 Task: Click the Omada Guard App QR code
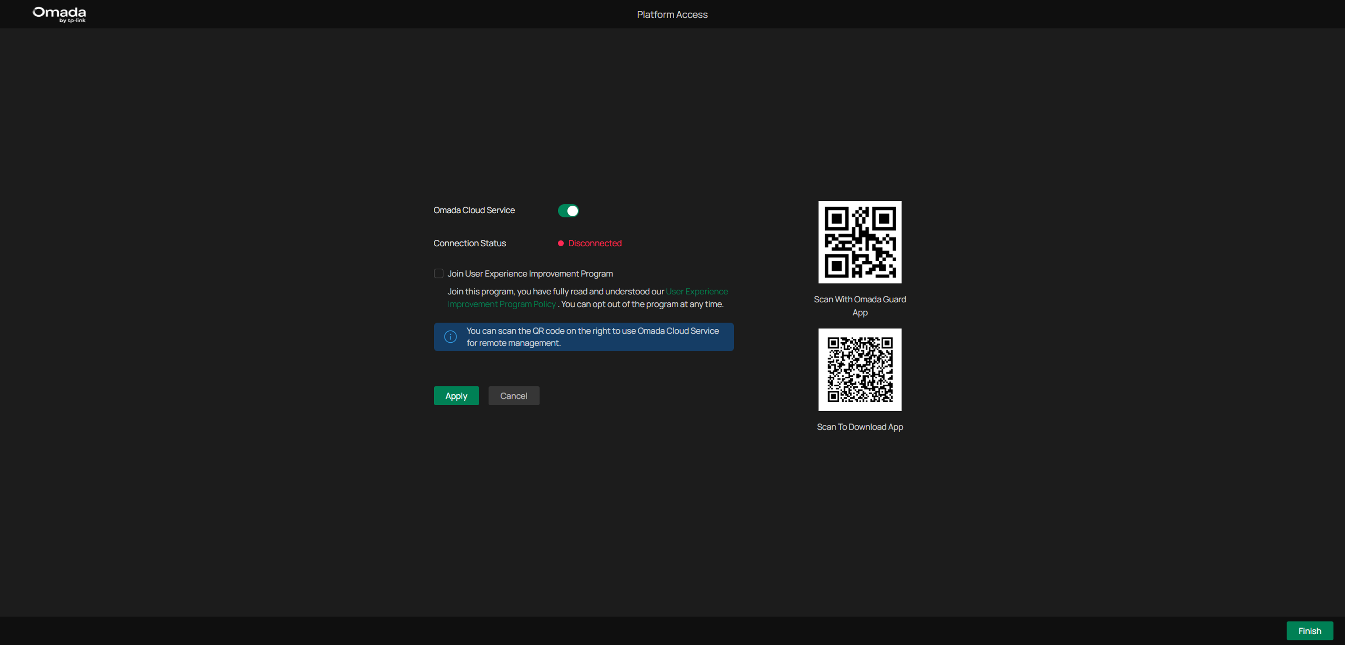860,242
